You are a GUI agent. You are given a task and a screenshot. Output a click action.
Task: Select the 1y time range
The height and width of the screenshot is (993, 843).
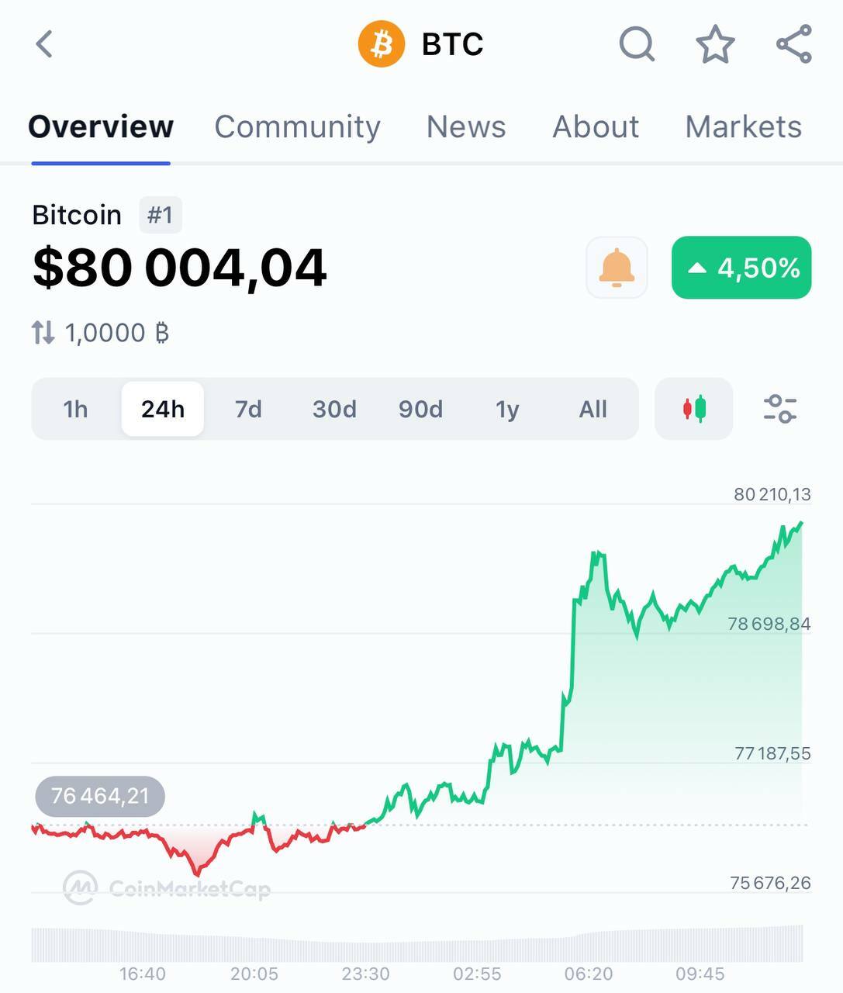pos(507,409)
